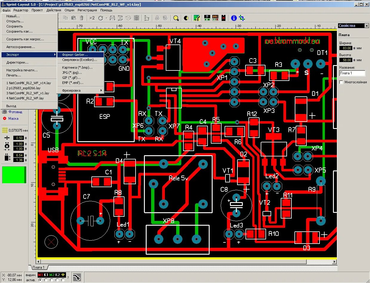Click the properties panel question-mark icon
Screen dimensions: 370x283
(x=207, y=18)
